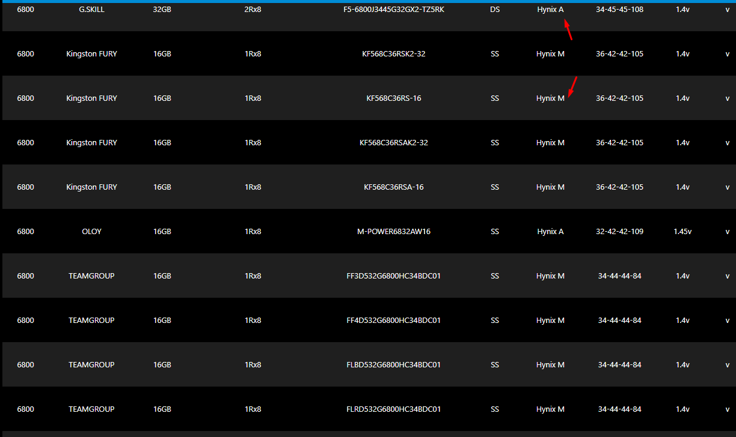Click 16GB in the KF568C36RS-16 row

tap(162, 98)
